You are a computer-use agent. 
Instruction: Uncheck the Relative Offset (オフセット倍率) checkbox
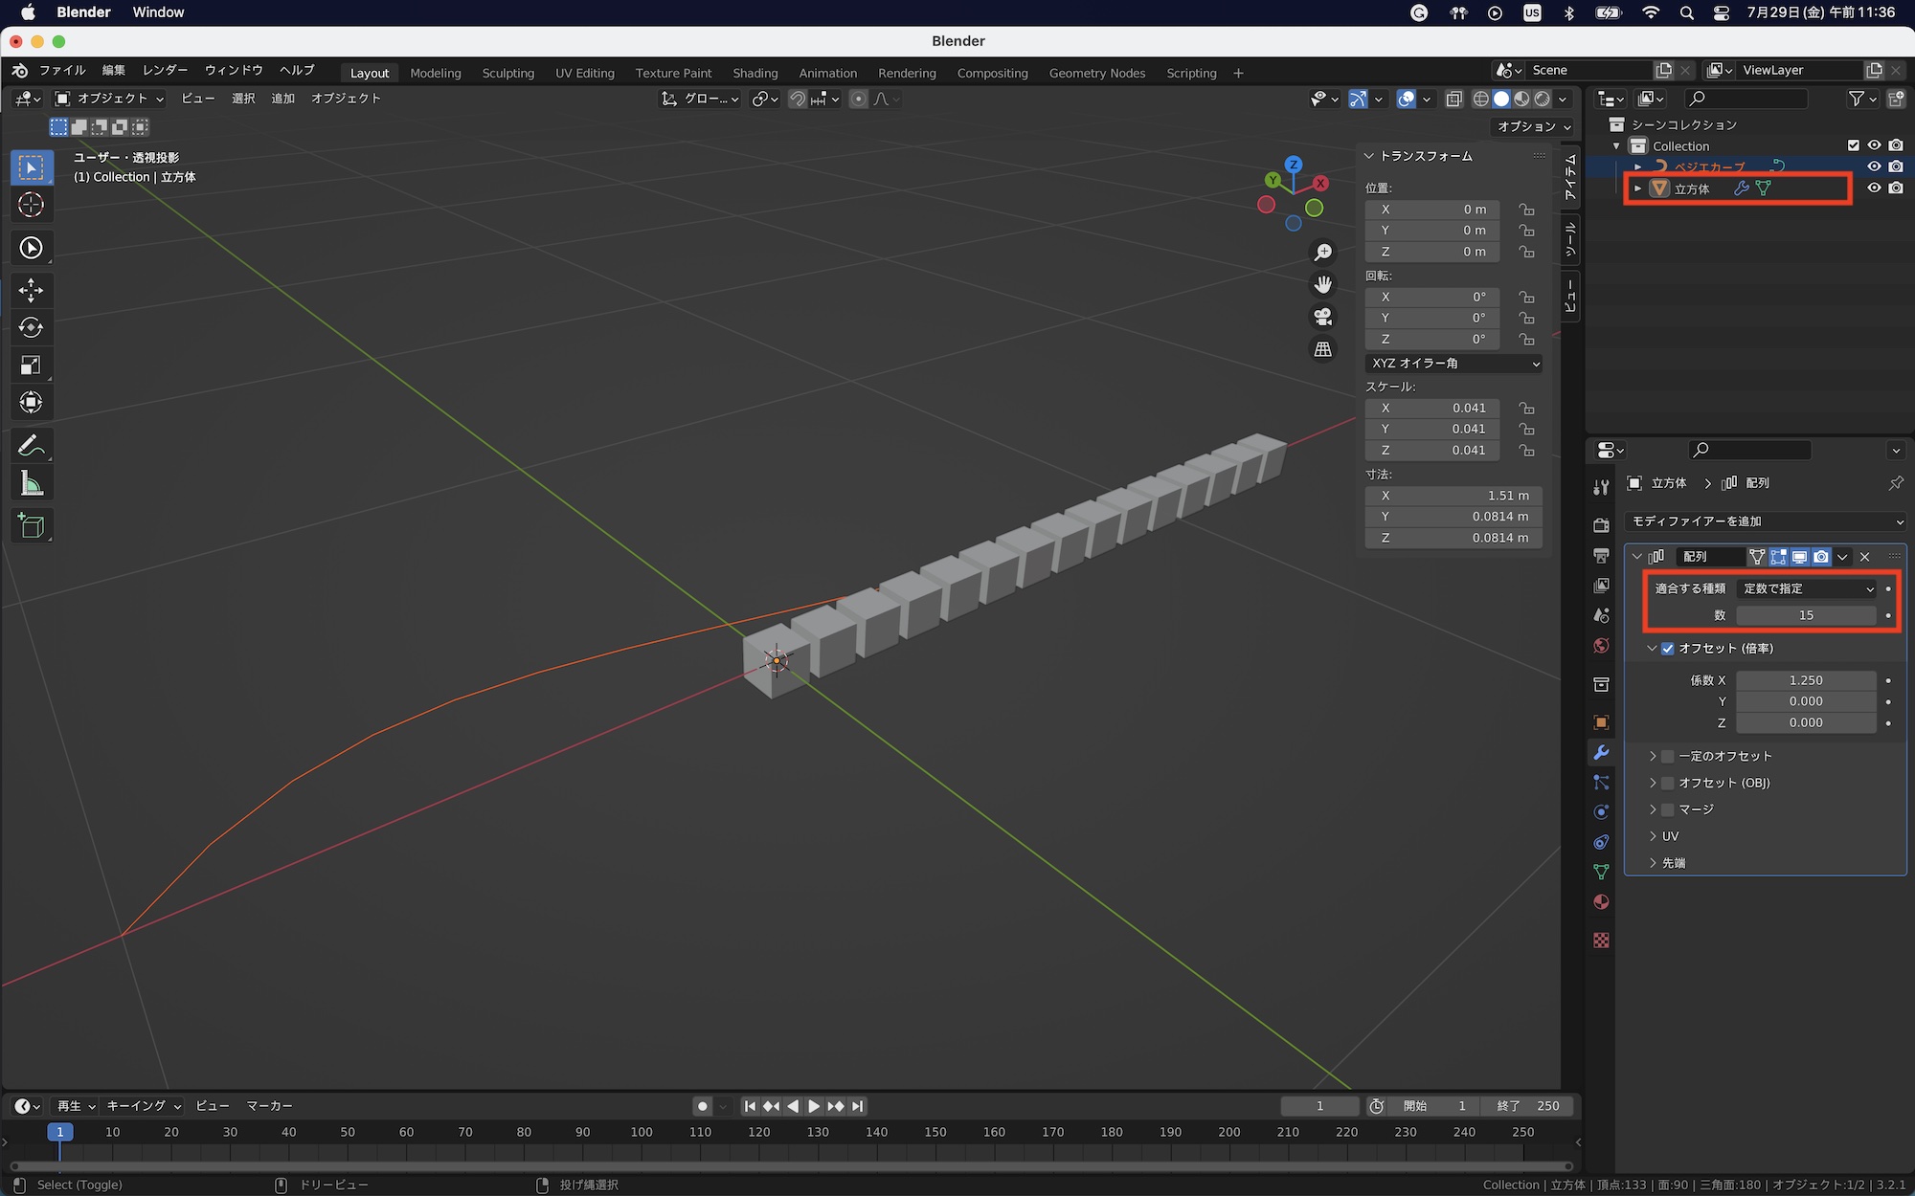point(1668,649)
